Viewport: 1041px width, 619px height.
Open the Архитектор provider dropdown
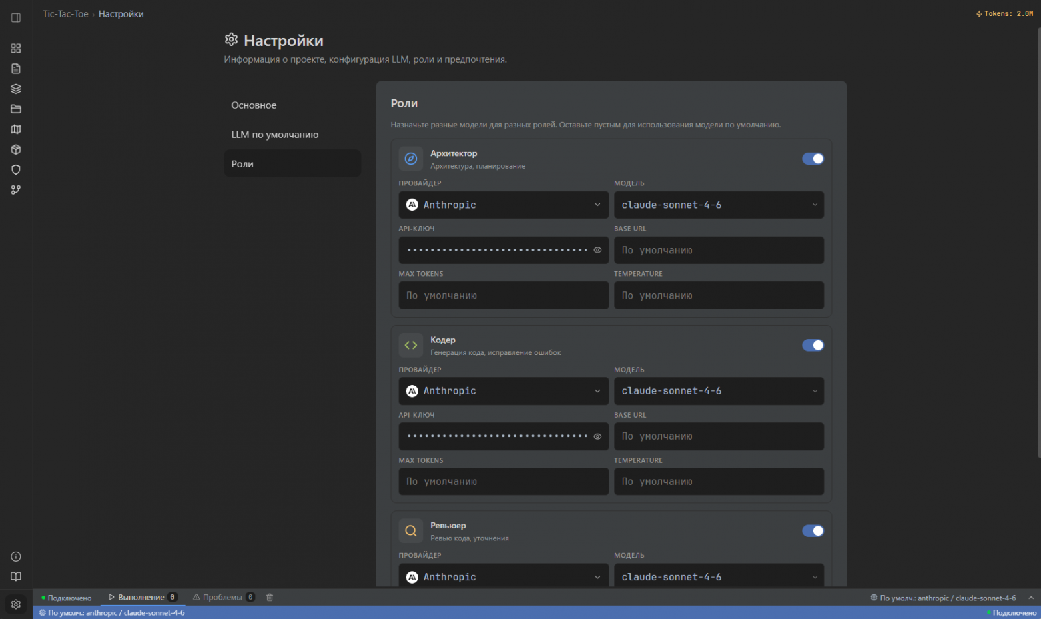[503, 205]
